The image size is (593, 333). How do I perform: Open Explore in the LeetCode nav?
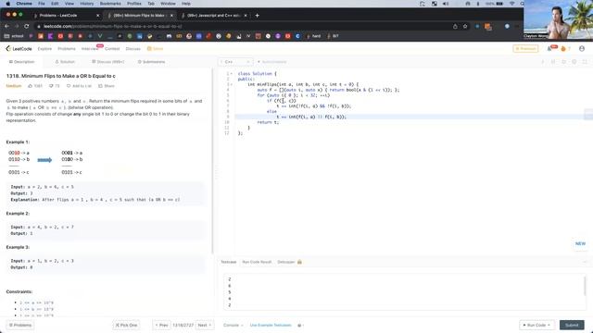coord(44,49)
